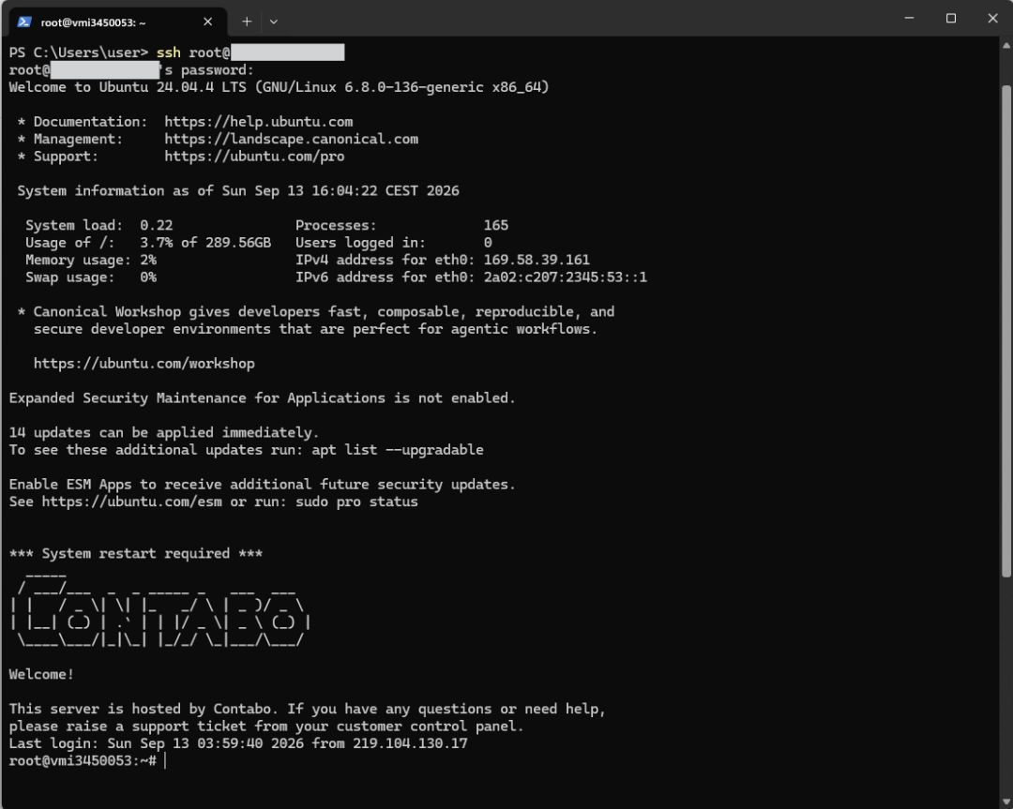The image size is (1013, 809).
Task: Close the terminal window
Action: (x=993, y=18)
